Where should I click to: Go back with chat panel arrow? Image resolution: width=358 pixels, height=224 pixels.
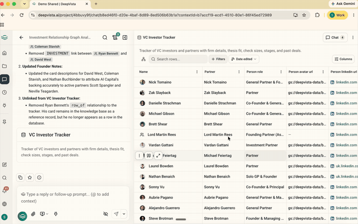tap(21, 37)
